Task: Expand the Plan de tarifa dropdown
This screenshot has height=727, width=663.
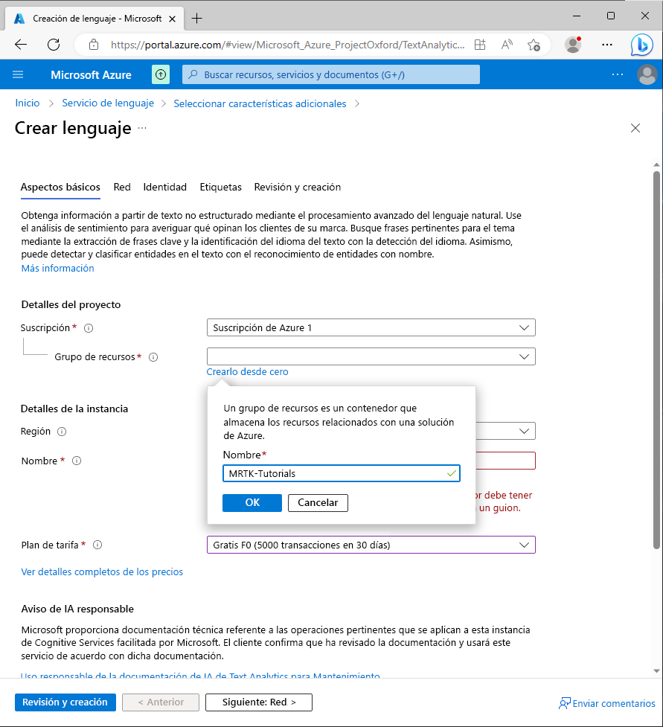Action: click(x=371, y=545)
